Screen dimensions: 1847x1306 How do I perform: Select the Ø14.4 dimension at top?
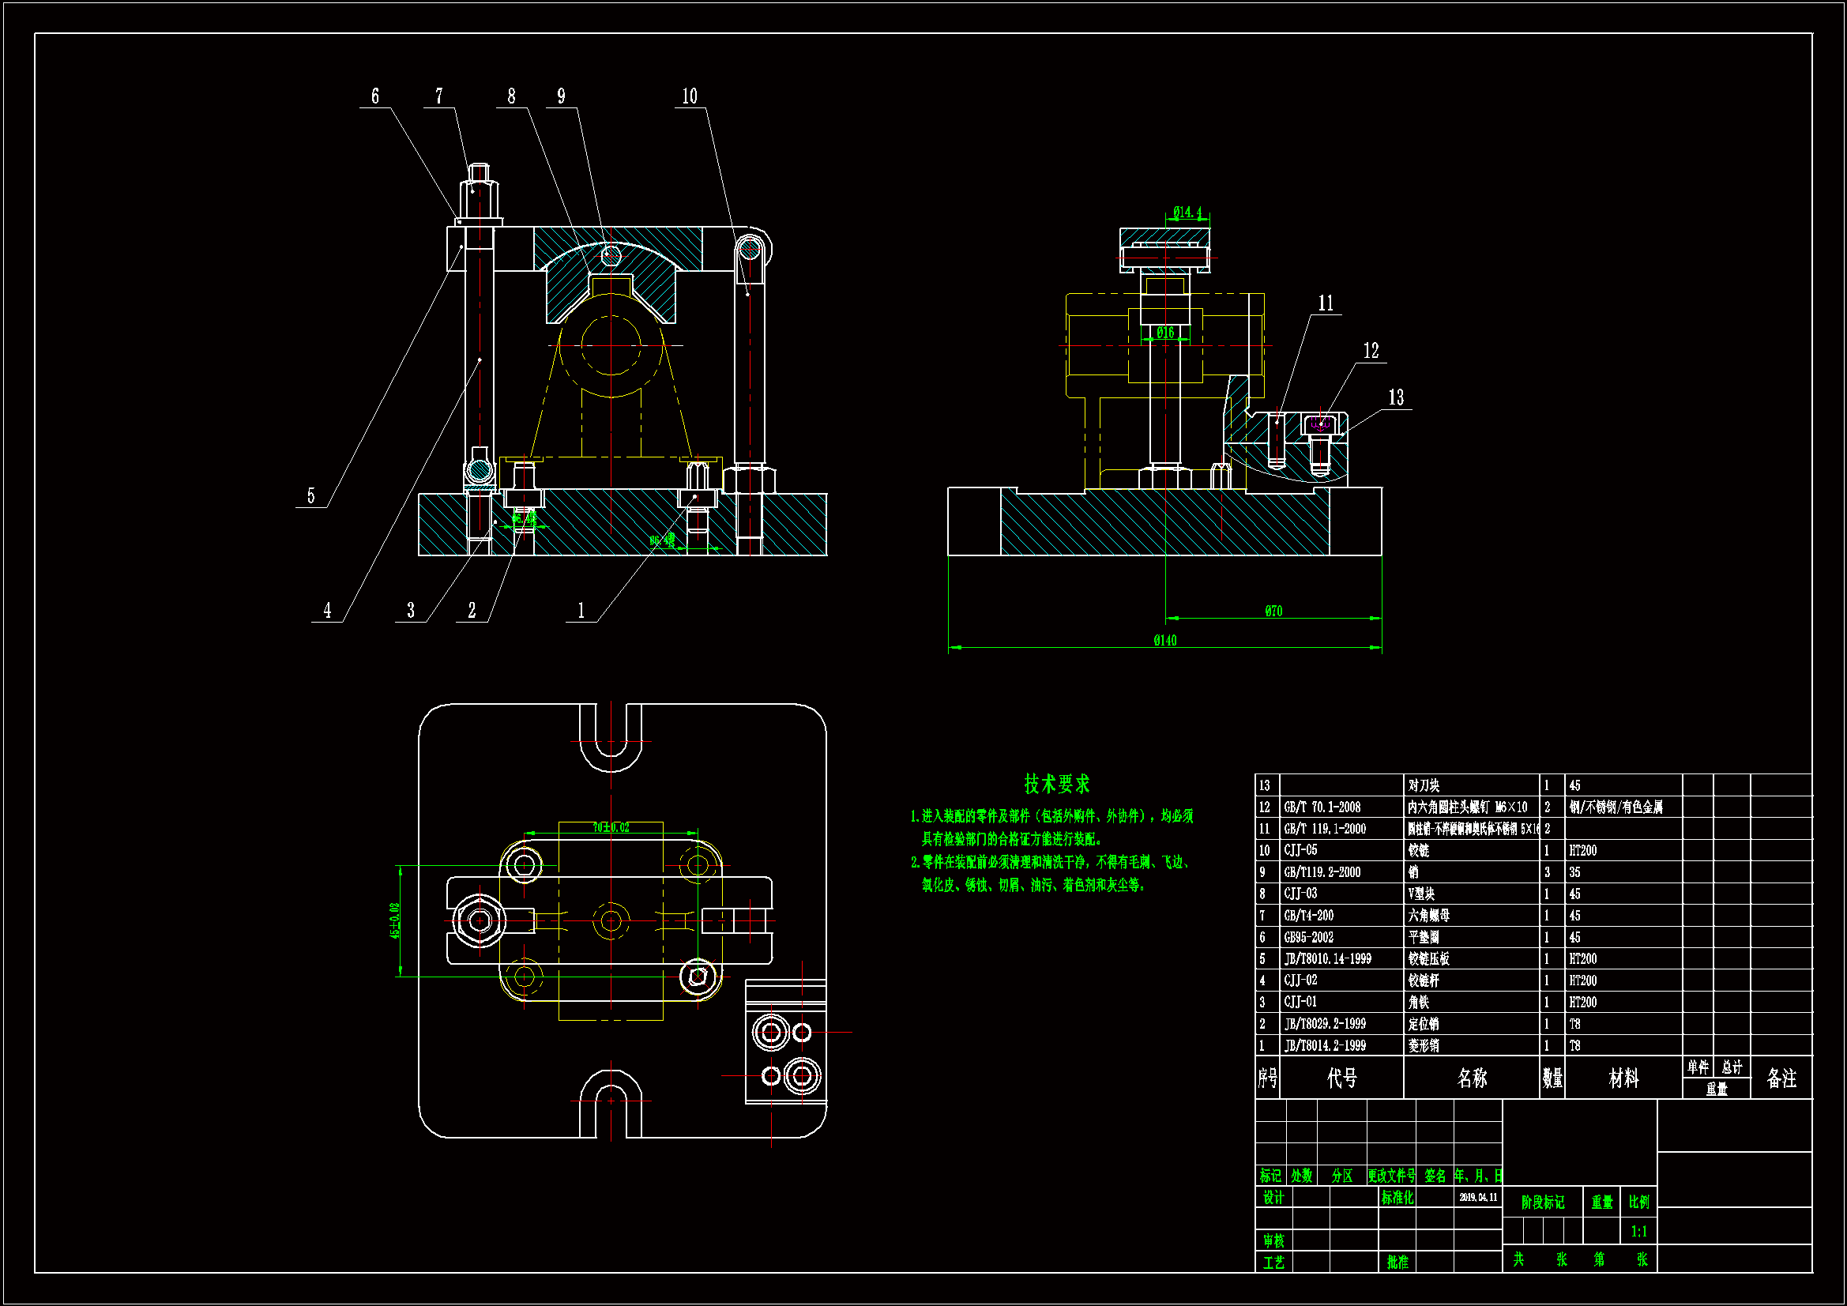coord(1187,213)
